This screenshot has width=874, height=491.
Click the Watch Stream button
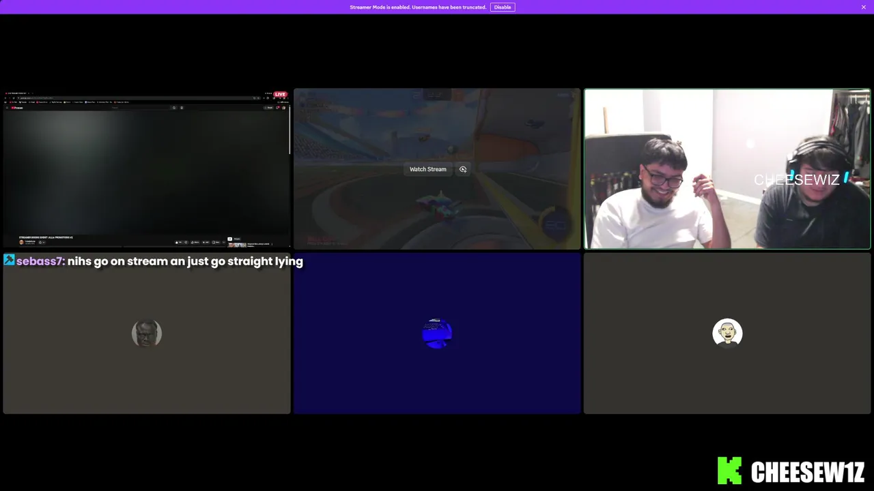[427, 169]
